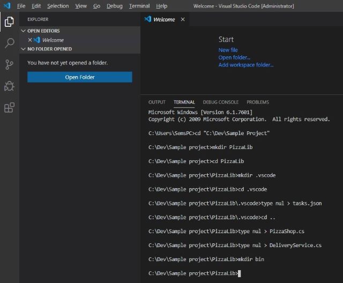Click the 'type nul > PizzaShop.cs' line
This screenshot has height=283, width=343.
[226, 232]
